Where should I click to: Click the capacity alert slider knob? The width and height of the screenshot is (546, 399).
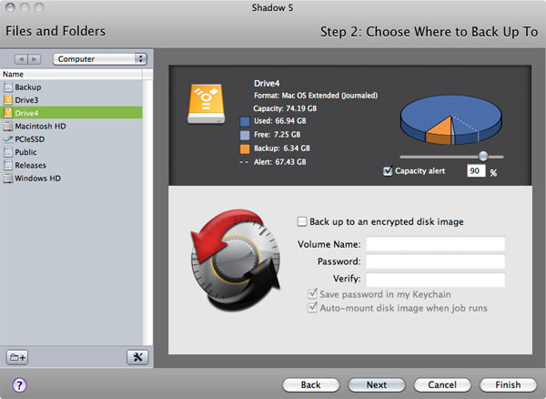coord(483,156)
